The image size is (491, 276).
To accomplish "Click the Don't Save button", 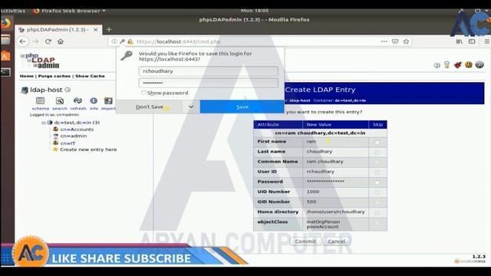I will point(150,107).
